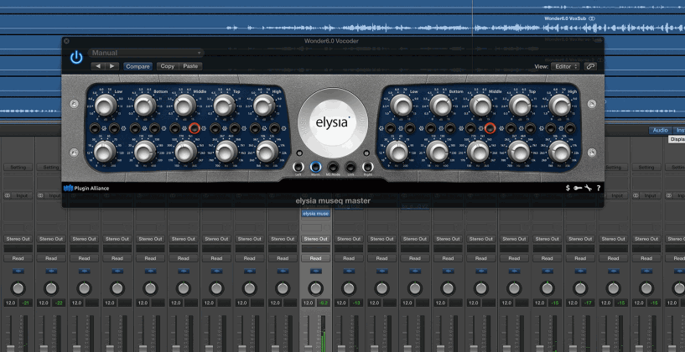Click the -13 peak level display
The image size is (685, 352).
pos(356,303)
